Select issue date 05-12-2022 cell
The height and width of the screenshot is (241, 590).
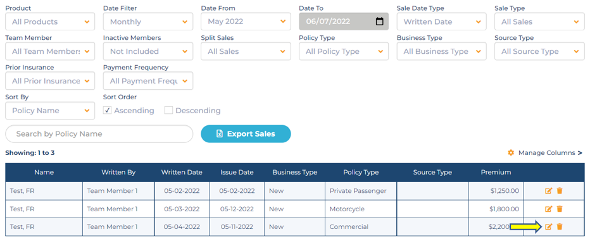pos(237,209)
